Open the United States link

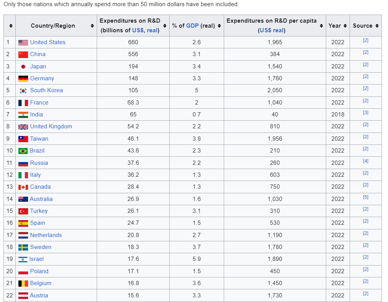(48, 42)
